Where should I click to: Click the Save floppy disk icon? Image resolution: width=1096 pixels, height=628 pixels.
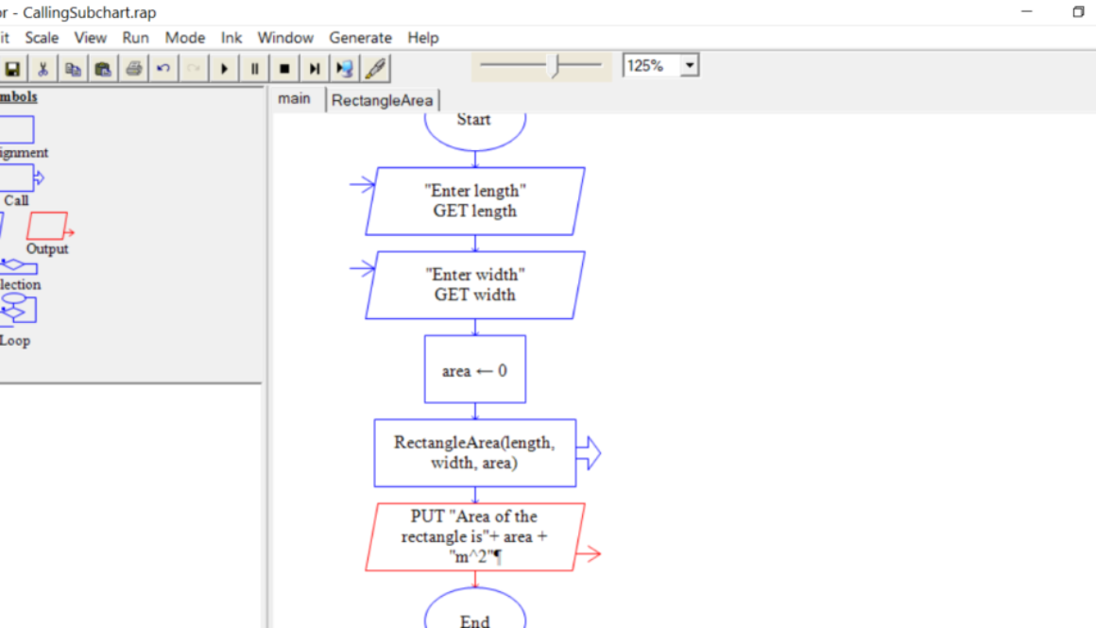(13, 69)
